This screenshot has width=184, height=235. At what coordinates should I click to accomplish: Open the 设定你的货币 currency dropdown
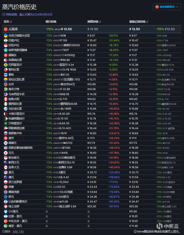click(x=167, y=7)
